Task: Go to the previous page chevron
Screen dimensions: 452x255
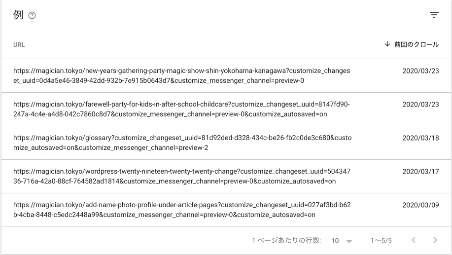Action: tap(414, 240)
